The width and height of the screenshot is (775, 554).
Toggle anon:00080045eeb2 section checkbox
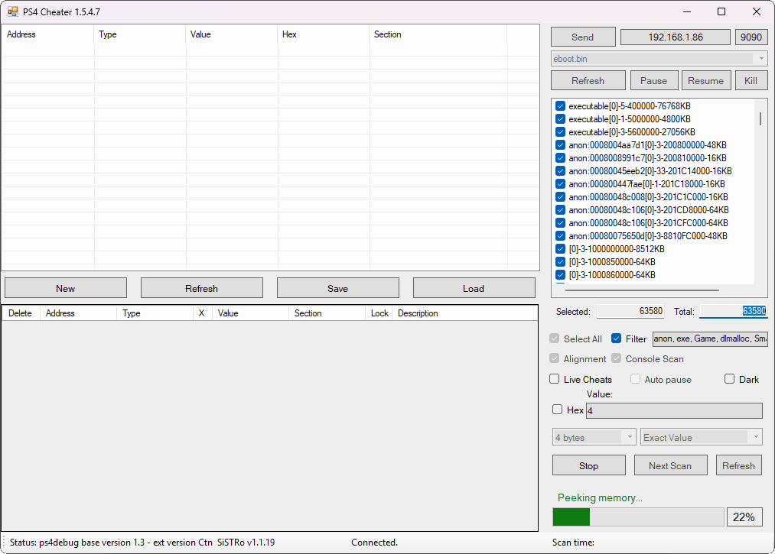560,171
